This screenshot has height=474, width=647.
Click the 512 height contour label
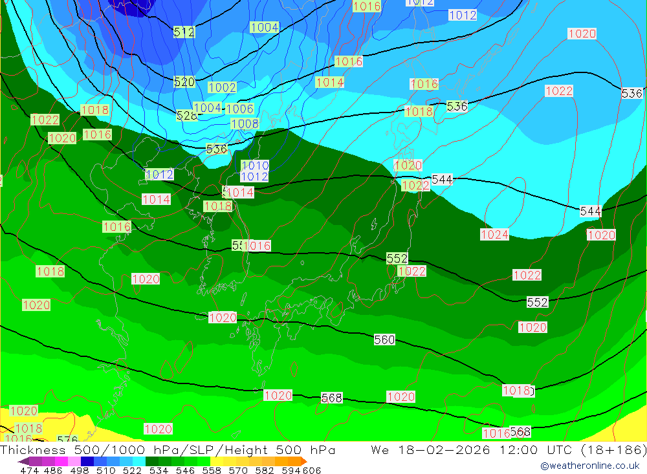(x=184, y=32)
